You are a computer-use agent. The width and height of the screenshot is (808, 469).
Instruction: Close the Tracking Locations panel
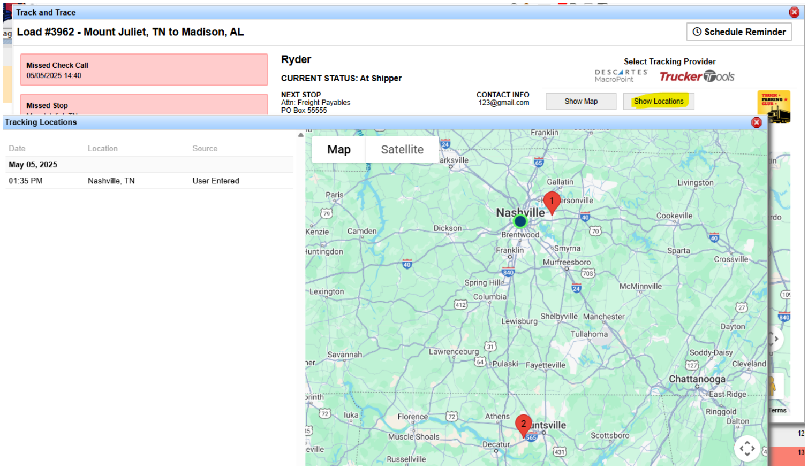757,122
